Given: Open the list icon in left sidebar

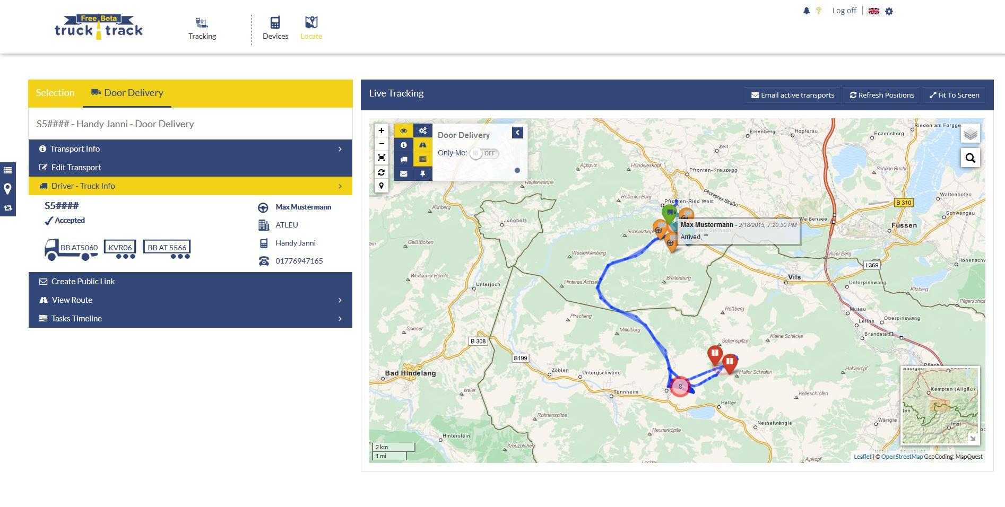Looking at the screenshot, I should coord(8,170).
